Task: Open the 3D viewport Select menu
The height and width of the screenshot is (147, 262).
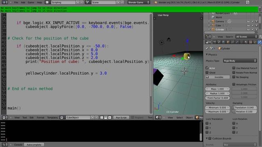Action: 180,118
